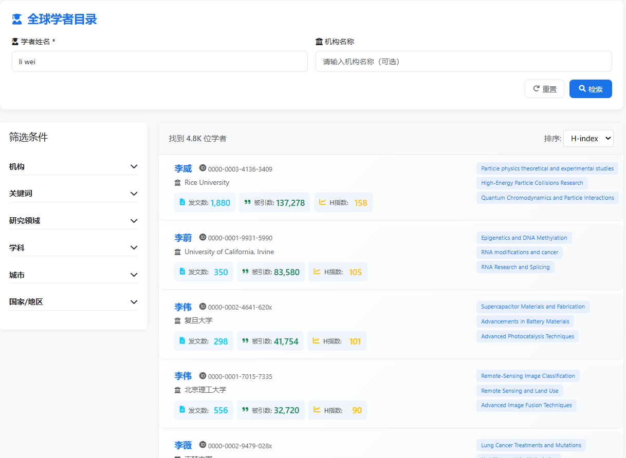Open the 学科 filter chevron
Screen dimensions: 626x458
(x=134, y=247)
